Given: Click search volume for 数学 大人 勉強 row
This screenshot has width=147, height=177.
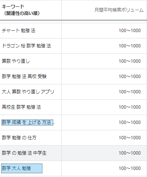Looking at the screenshot, I should (130, 168).
